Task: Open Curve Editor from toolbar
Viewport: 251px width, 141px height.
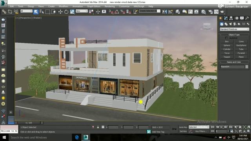Action: (190, 12)
